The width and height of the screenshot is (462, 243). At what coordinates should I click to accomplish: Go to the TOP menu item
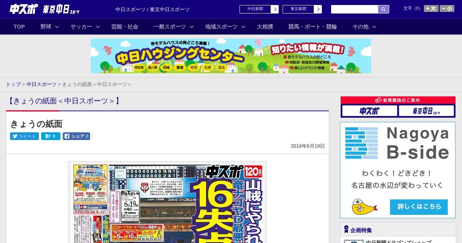coord(19,27)
